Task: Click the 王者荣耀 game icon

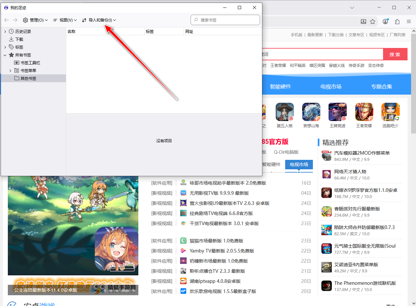Action: [364, 112]
